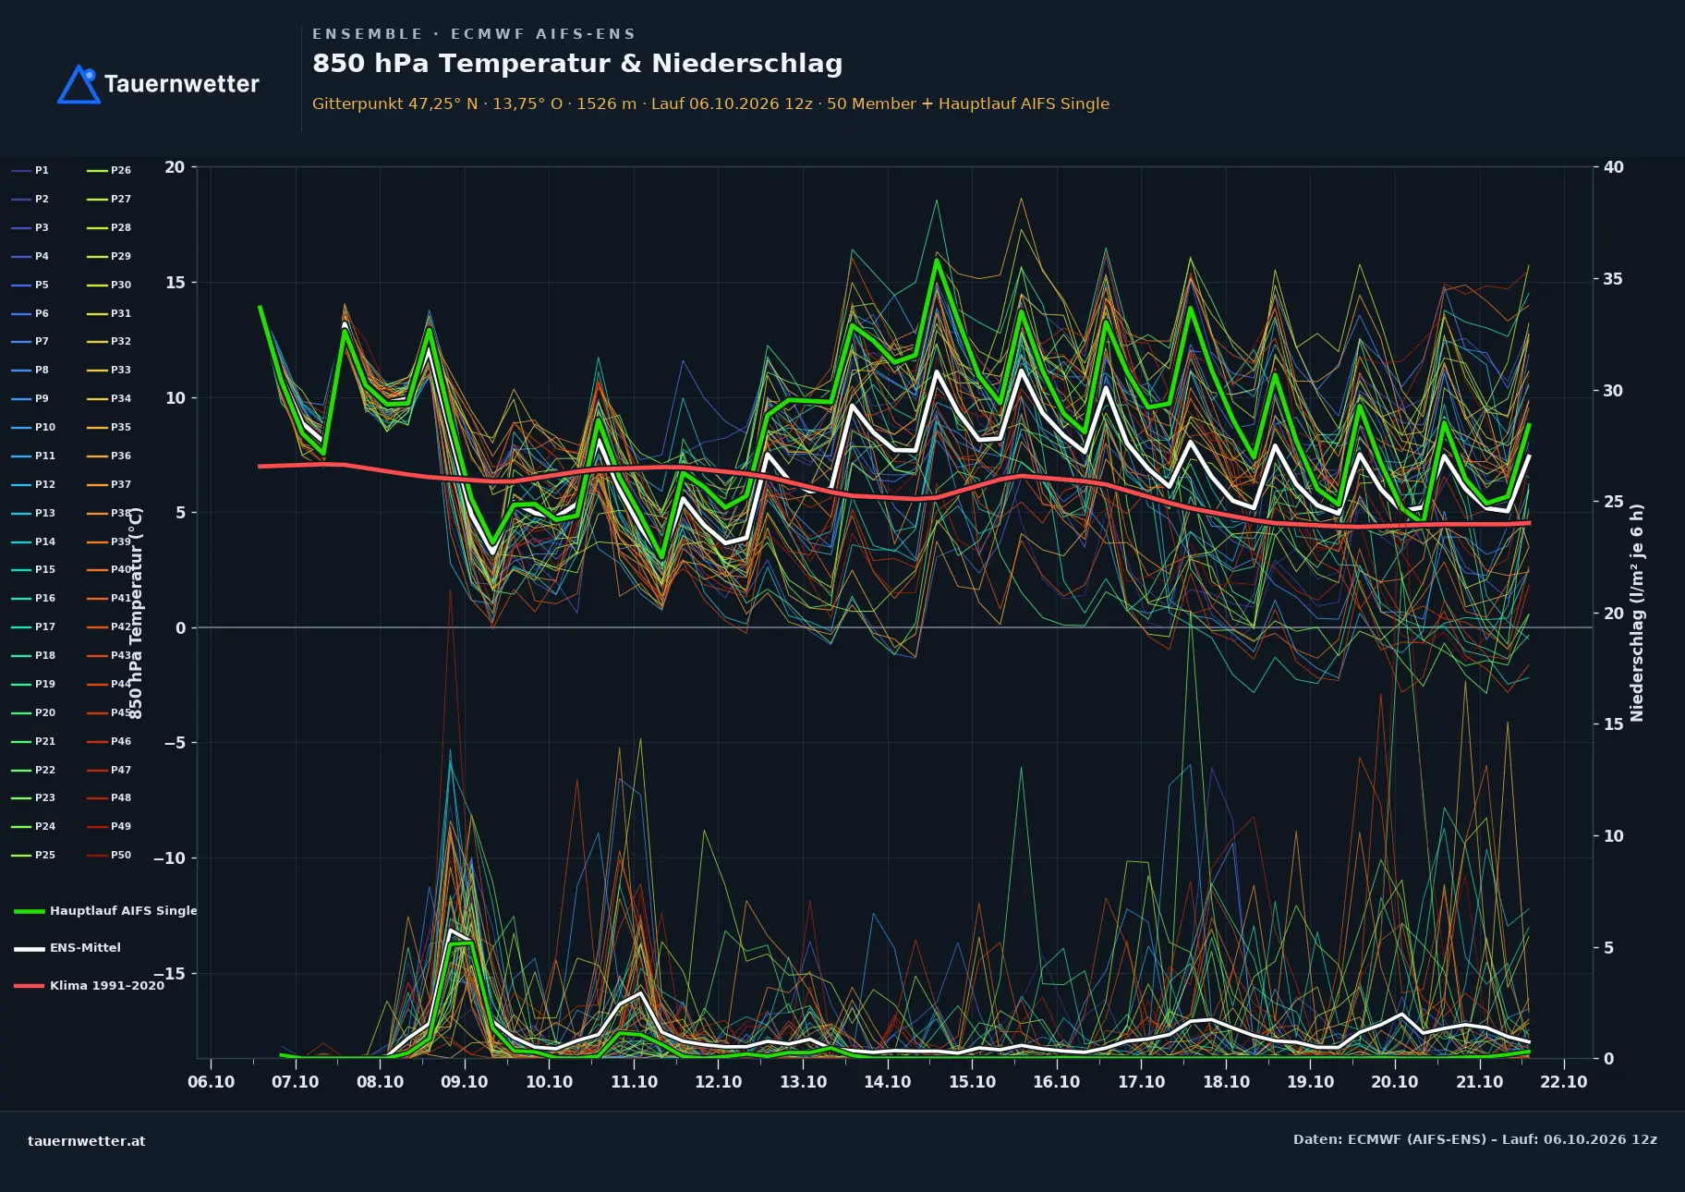Click the white ENS-Mittel legend line swatch
Viewport: 1685px width, 1192px height.
[x=30, y=948]
